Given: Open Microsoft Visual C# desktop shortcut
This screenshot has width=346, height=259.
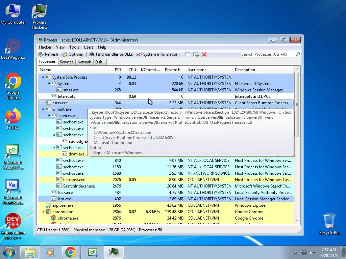Looking at the screenshot, I should pos(13,157).
